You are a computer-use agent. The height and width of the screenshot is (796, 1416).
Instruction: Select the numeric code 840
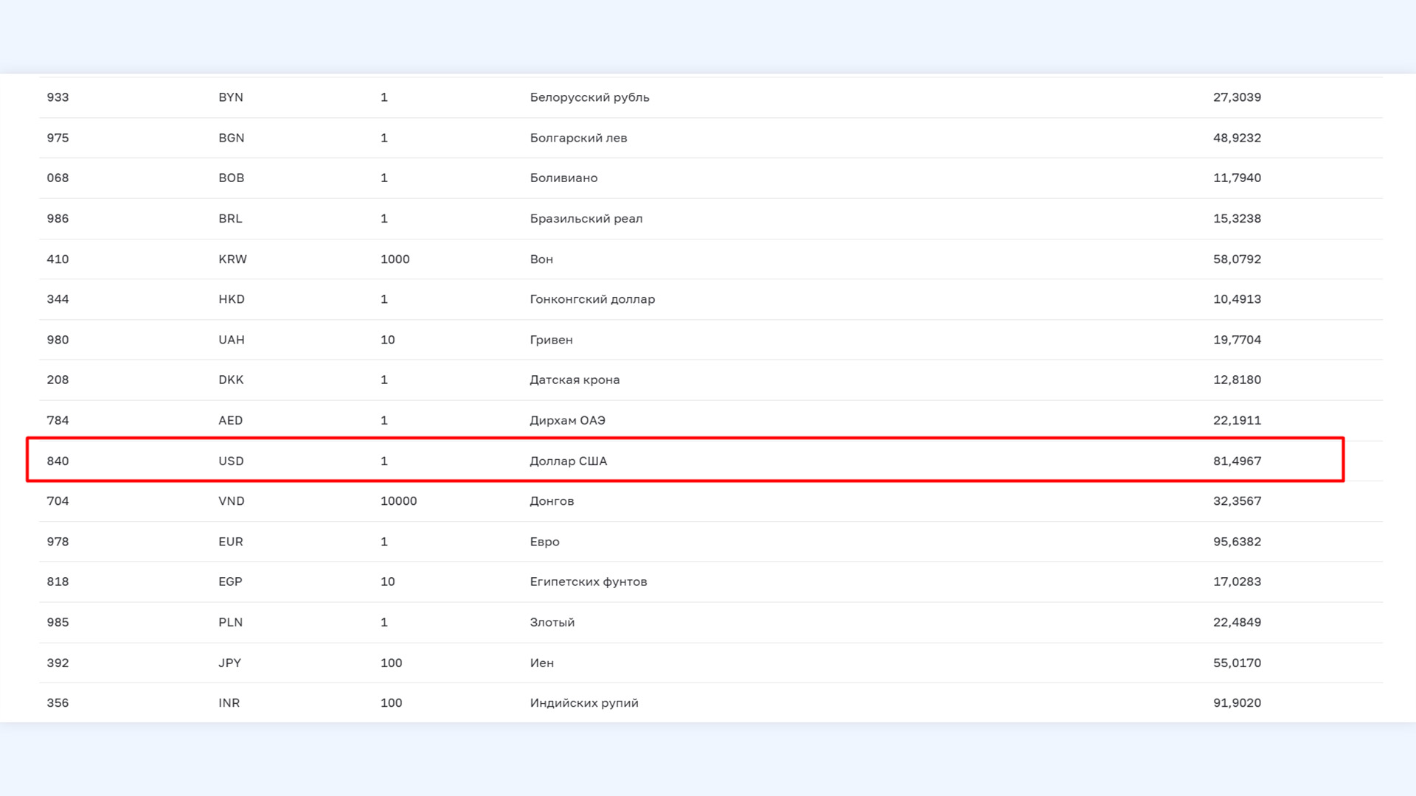[58, 461]
